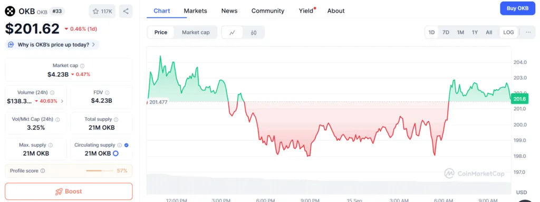Click the verified badge by Circulating supply
This screenshot has height=202, width=540.
(127, 145)
